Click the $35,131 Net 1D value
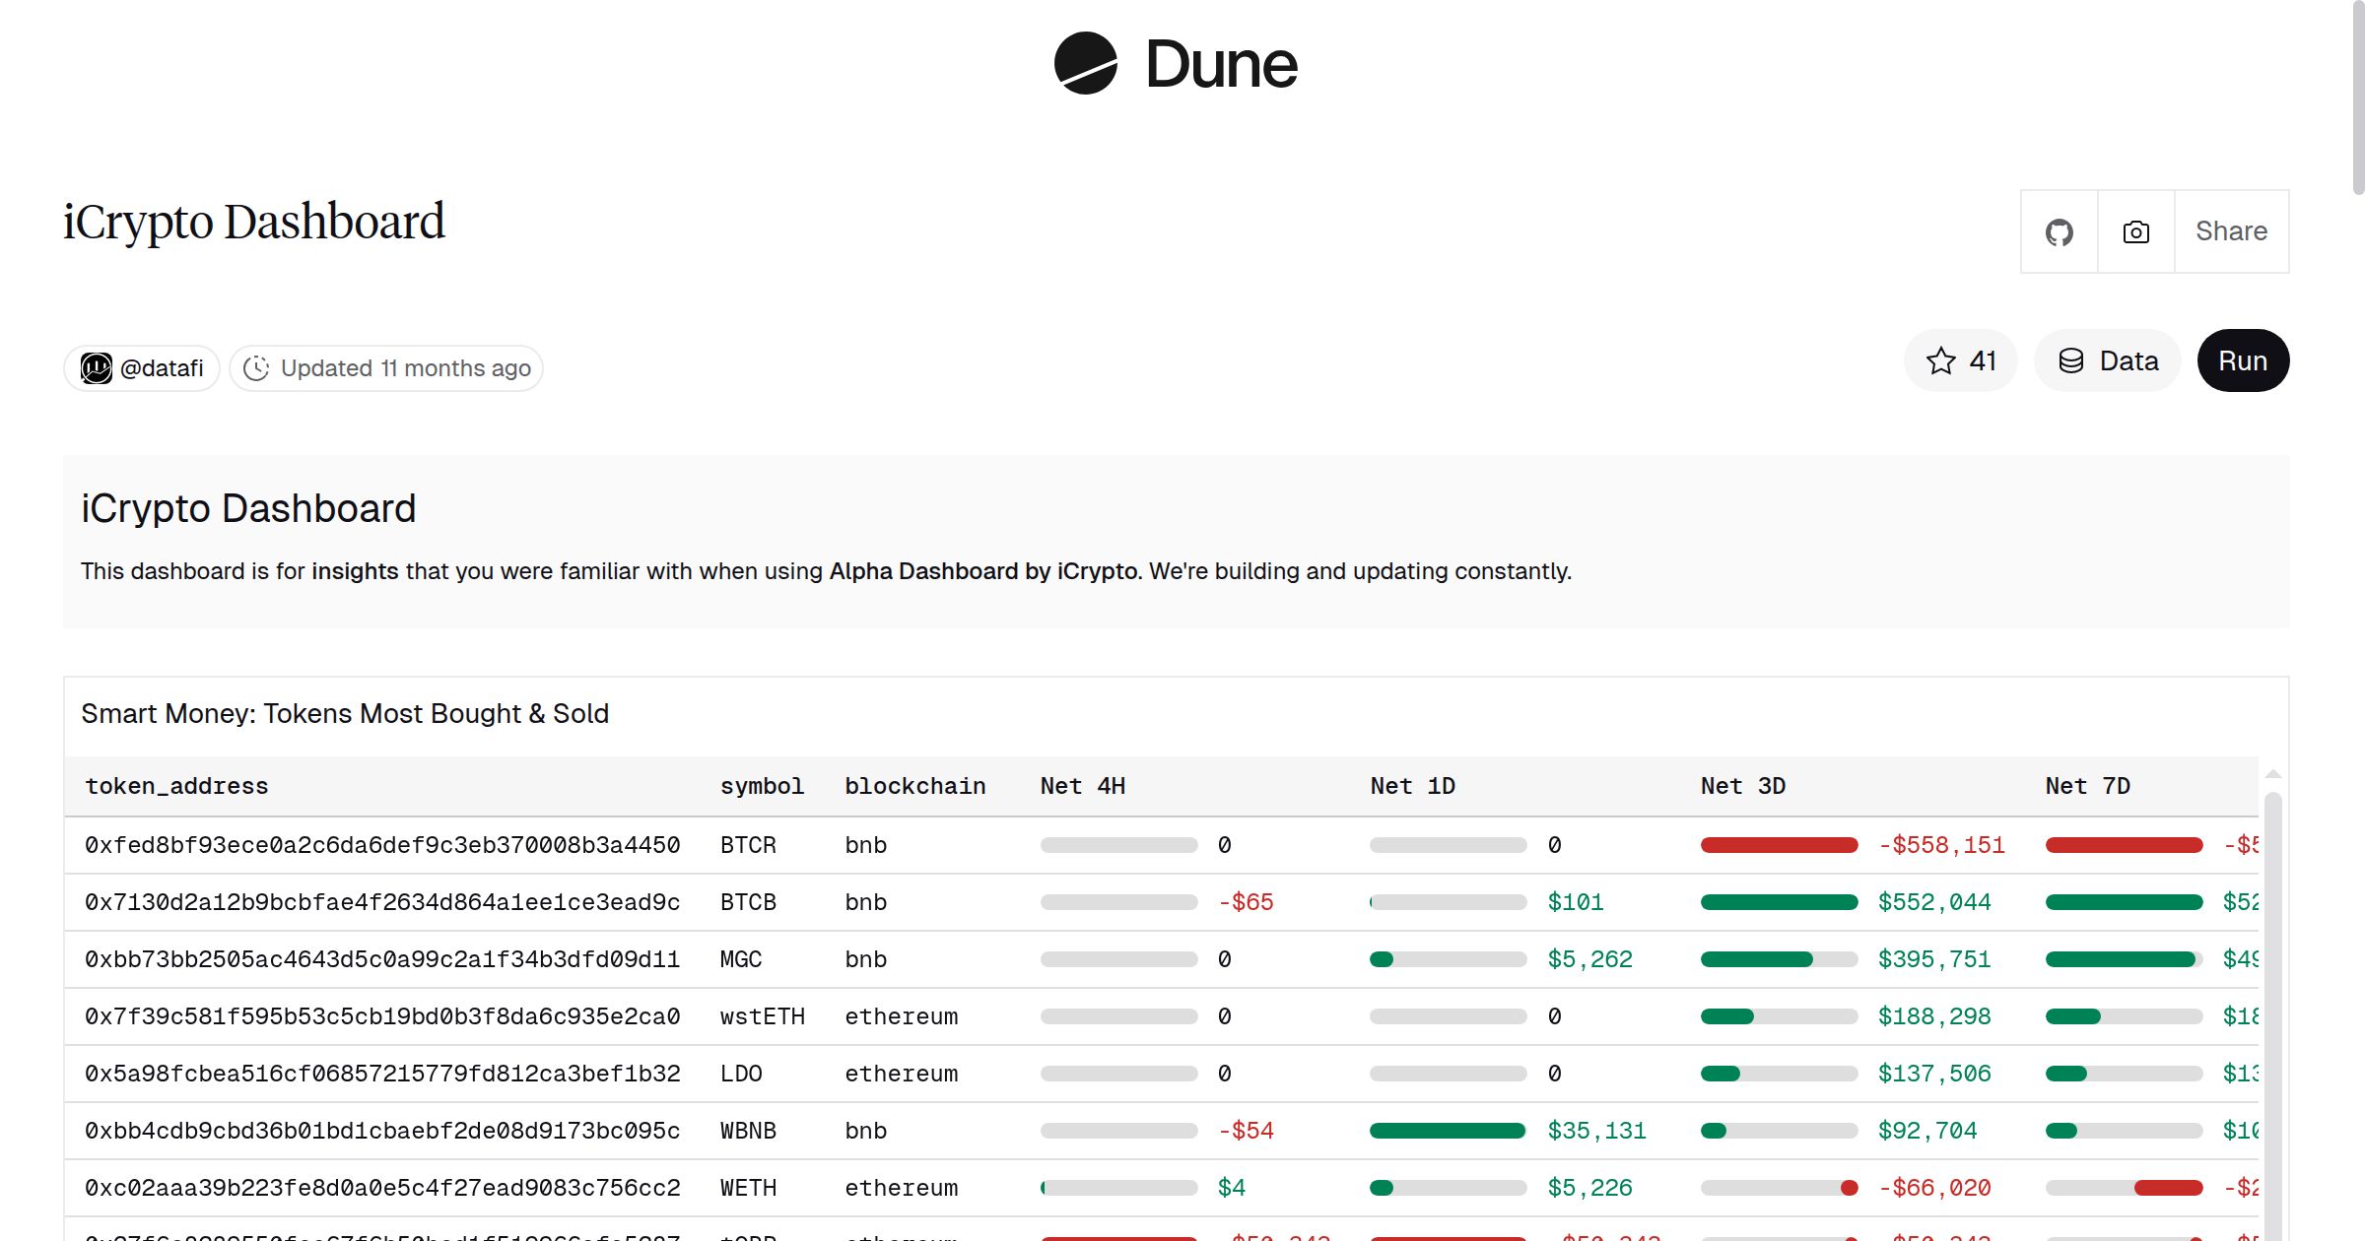 (x=1596, y=1131)
